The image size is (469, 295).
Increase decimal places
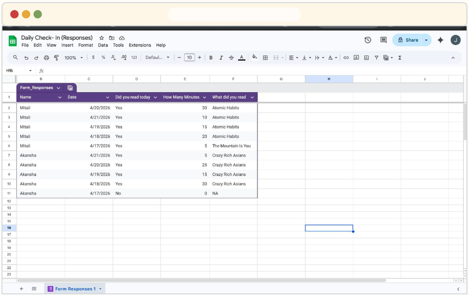point(124,57)
